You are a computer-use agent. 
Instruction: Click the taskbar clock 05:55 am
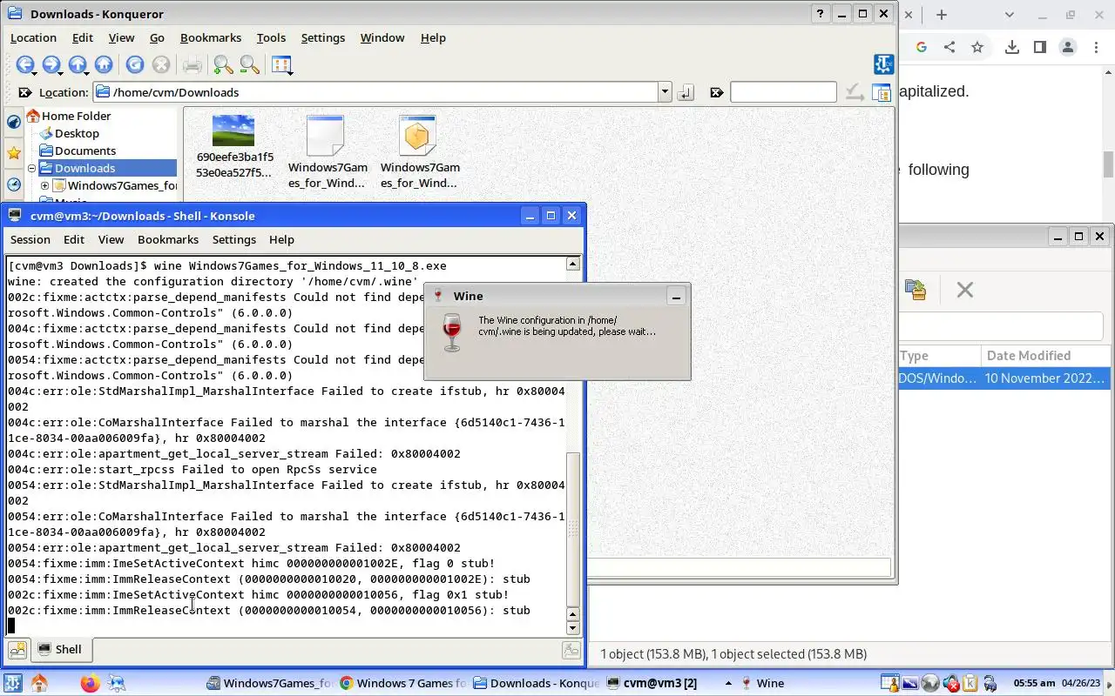(1034, 683)
